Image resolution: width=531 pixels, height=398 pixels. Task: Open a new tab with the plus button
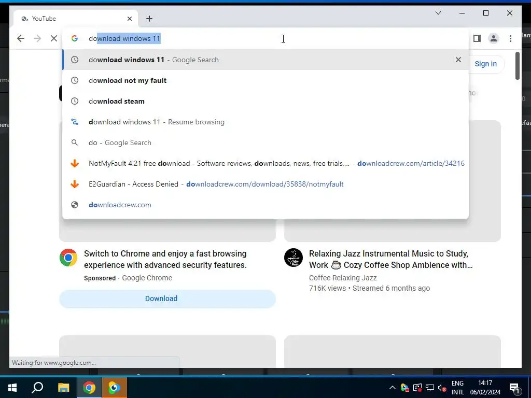149,19
